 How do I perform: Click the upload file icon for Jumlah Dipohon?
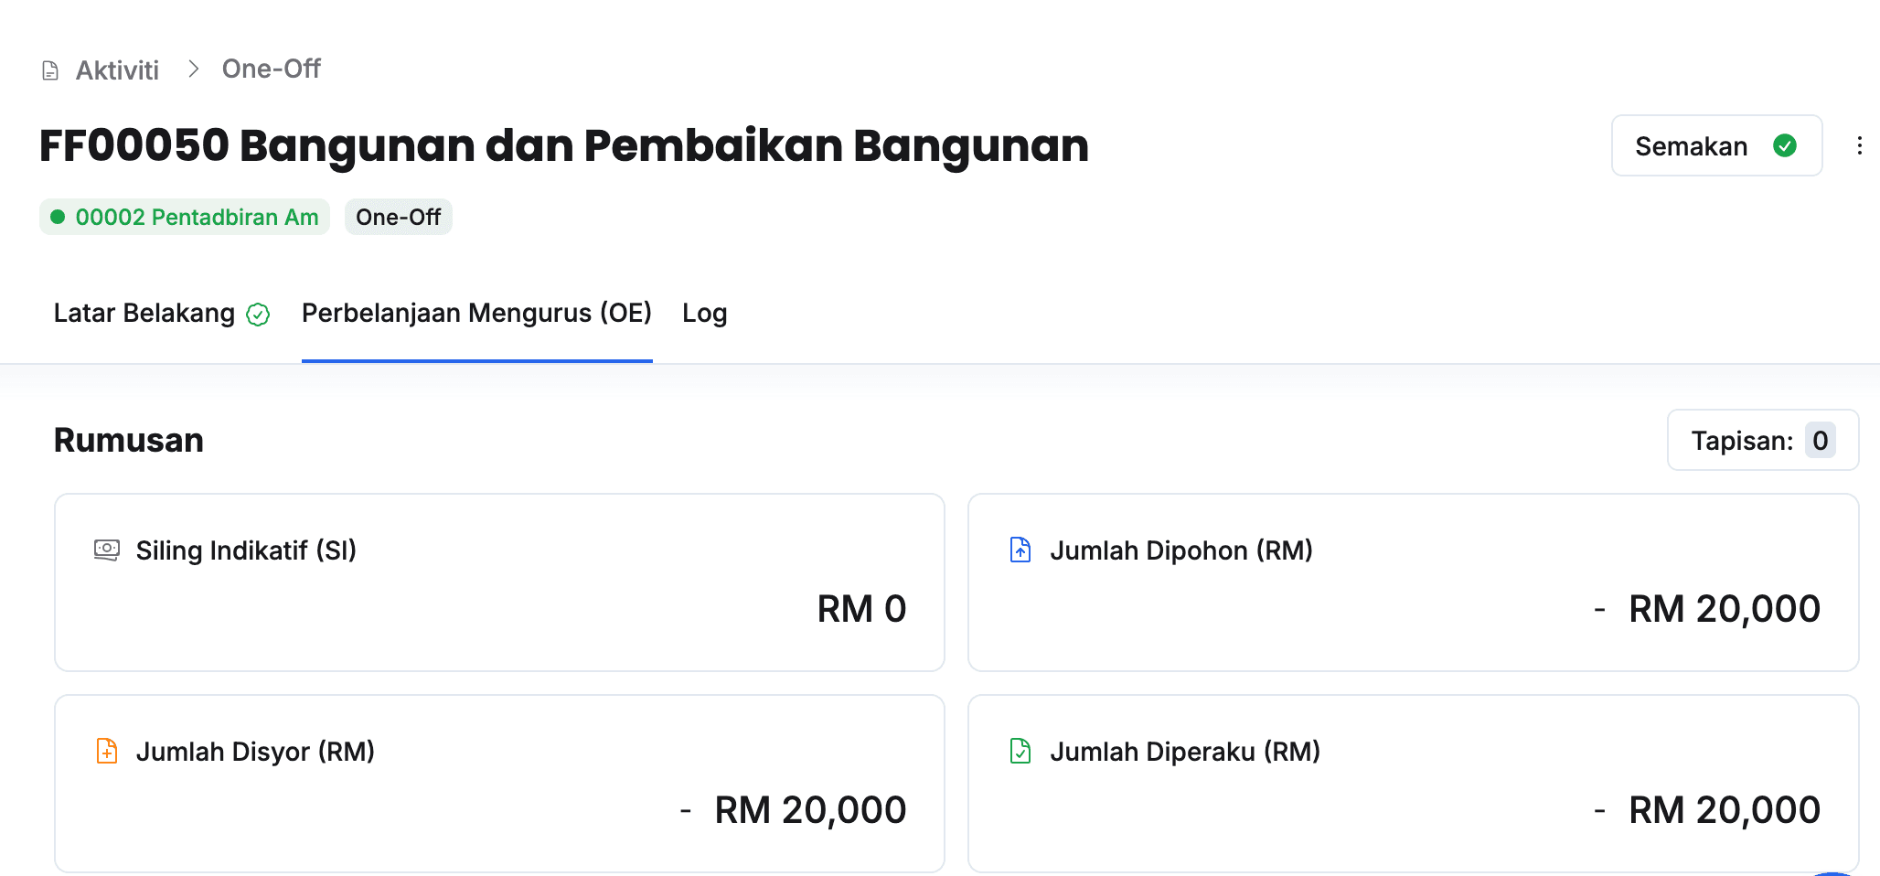tap(1020, 550)
